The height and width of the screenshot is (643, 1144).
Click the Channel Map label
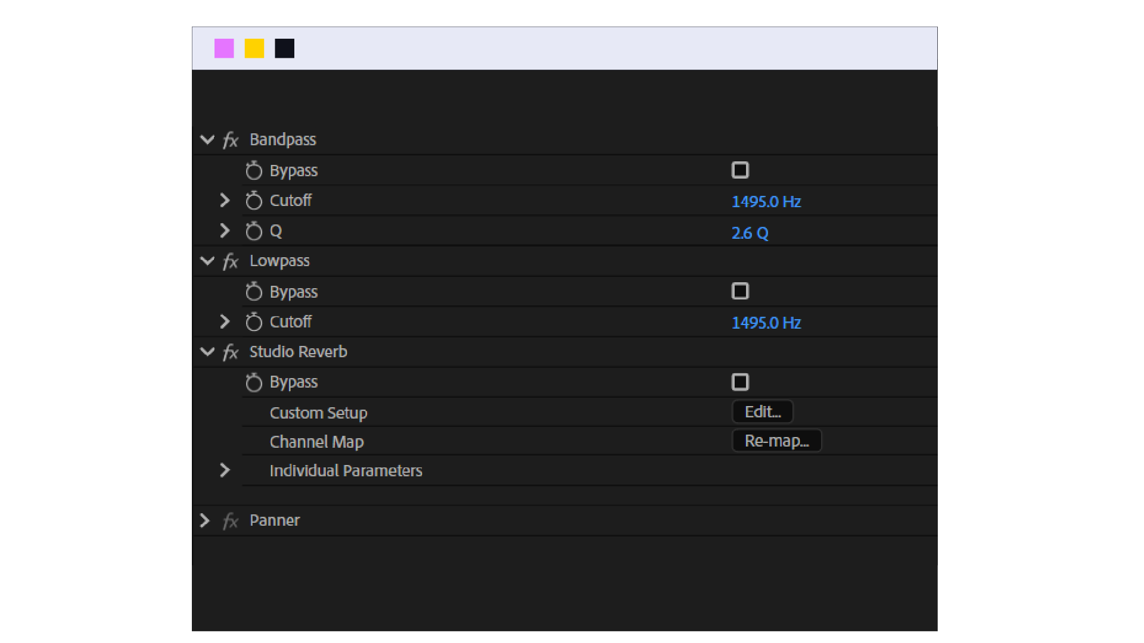(317, 442)
